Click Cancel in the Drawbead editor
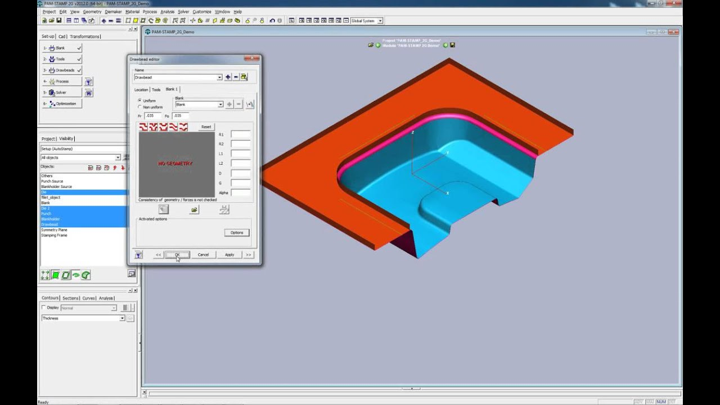Image resolution: width=720 pixels, height=405 pixels. tap(203, 255)
